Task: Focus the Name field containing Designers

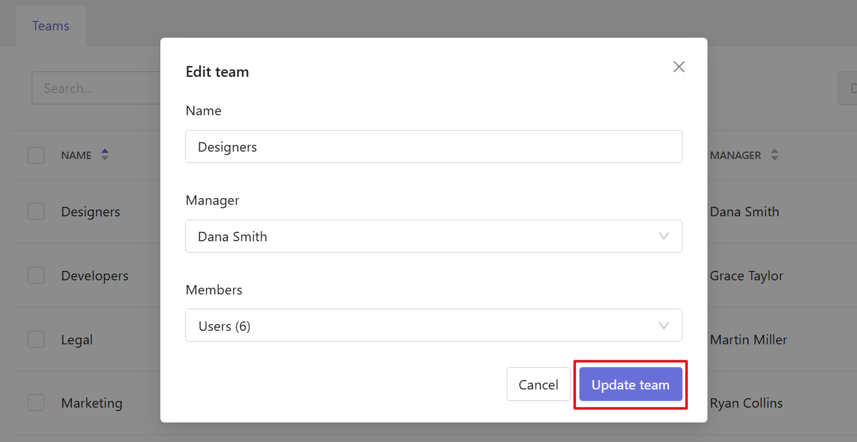Action: (x=434, y=147)
